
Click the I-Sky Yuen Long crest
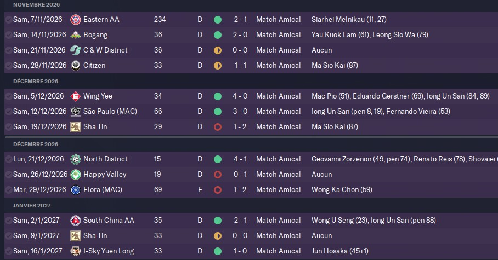[76, 251]
